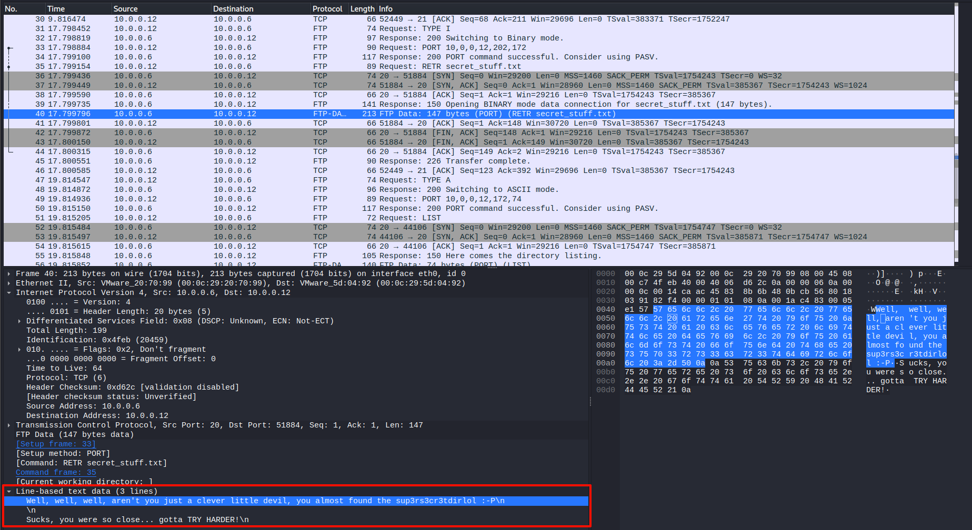Select the Protocol: TCP (6) field

point(296,378)
